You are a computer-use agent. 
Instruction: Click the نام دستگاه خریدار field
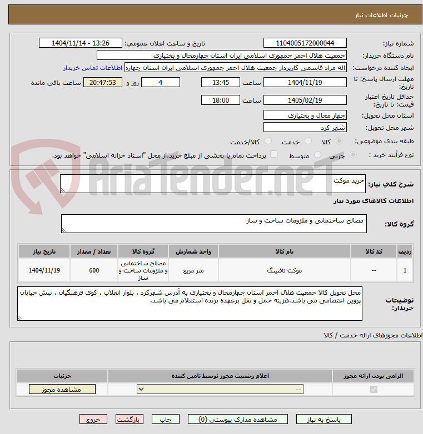tap(221, 55)
